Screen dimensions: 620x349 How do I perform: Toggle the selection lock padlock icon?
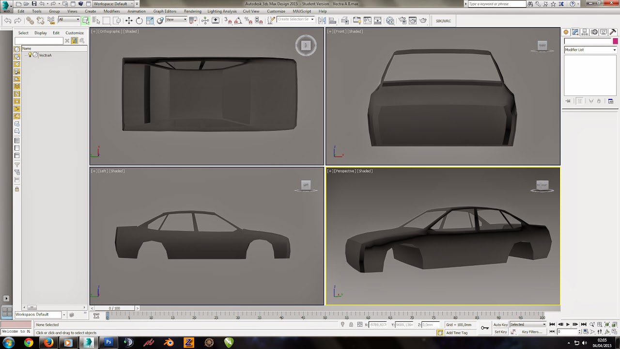351,324
